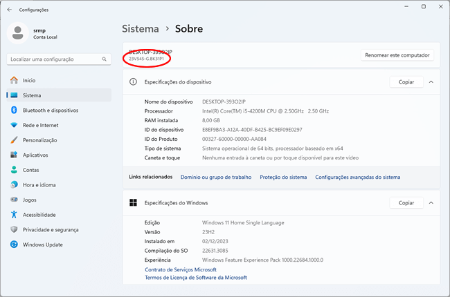
Task: Open Acessibilidade settings
Action: pyautogui.click(x=59, y=215)
